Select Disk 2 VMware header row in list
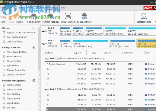The height and width of the screenshot is (111, 156). (x=100, y=89)
